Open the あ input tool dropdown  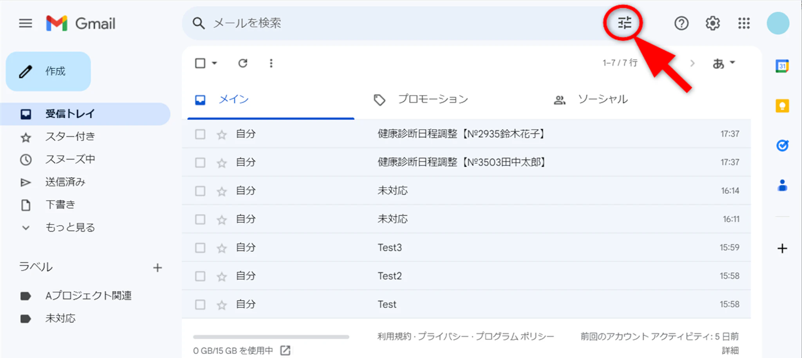[723, 63]
